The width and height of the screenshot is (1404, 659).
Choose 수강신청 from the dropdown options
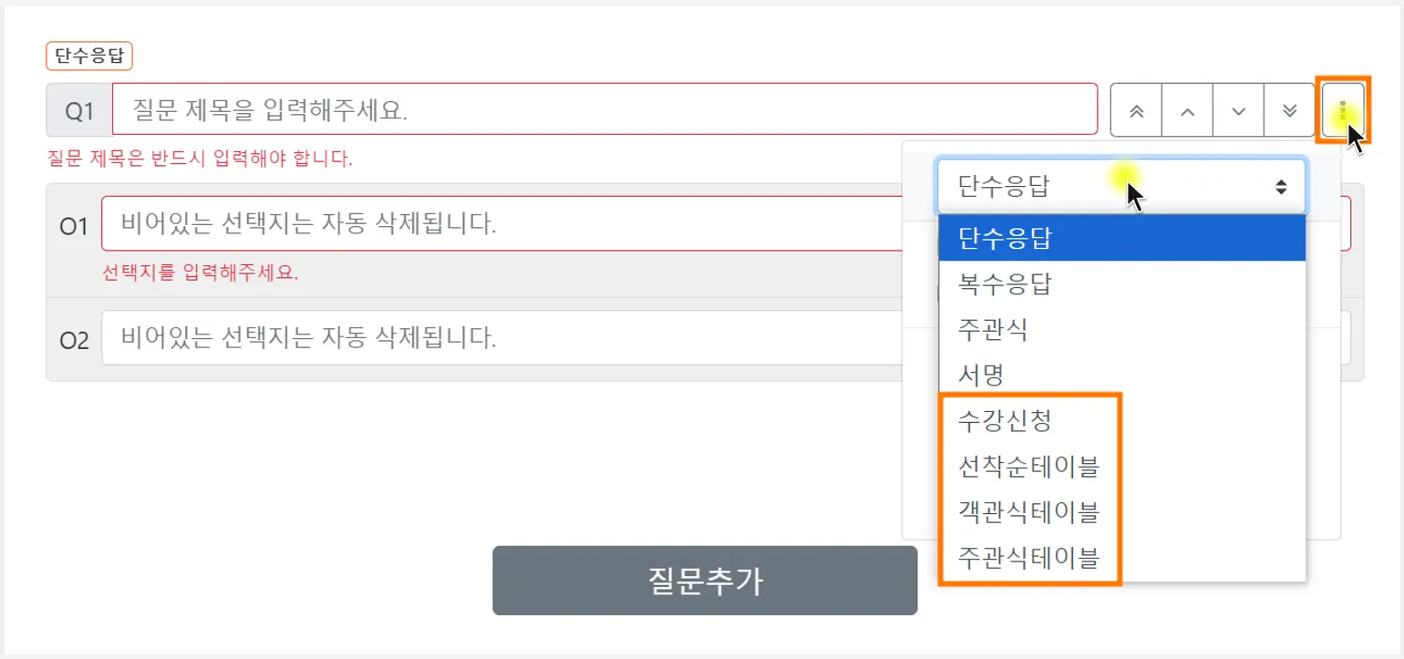pos(1006,420)
